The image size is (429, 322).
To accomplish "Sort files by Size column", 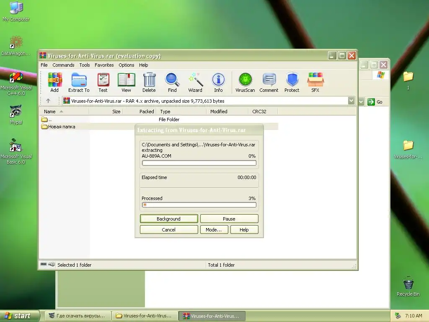I will point(106,112).
